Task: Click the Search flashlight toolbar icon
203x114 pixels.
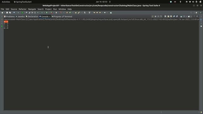Action: [79, 13]
